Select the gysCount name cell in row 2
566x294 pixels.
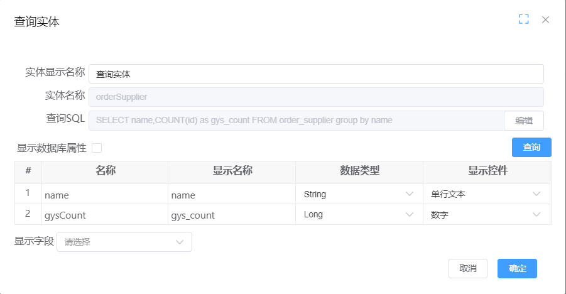[104, 215]
